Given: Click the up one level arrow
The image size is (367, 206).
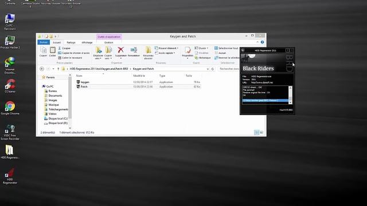Looking at the screenshot, I should tap(58, 69).
